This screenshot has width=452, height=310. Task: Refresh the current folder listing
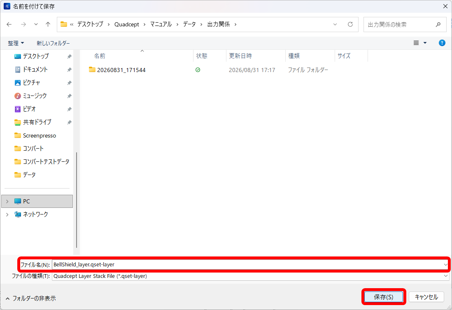coord(350,25)
